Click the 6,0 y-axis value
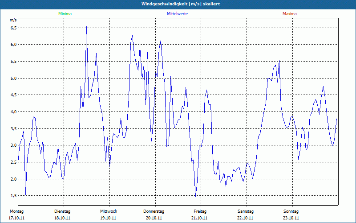356x223 pixels. coord(14,44)
